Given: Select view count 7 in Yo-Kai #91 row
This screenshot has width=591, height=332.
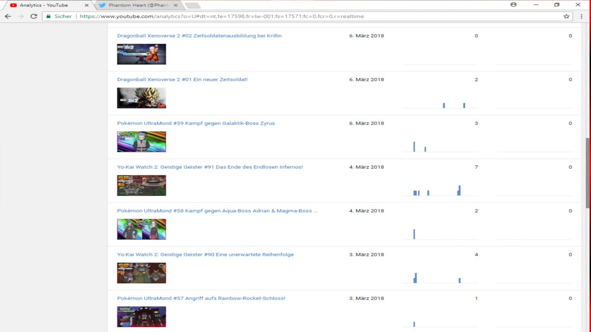Looking at the screenshot, I should [x=476, y=167].
